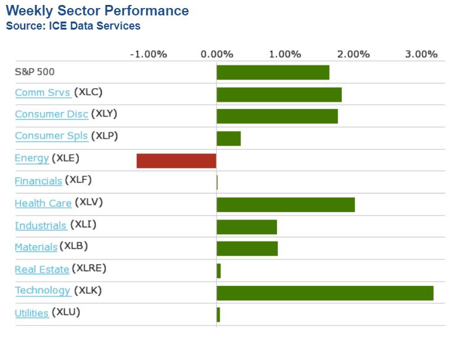Click the Health Care green bar
The image size is (459, 347).
[x=285, y=205]
